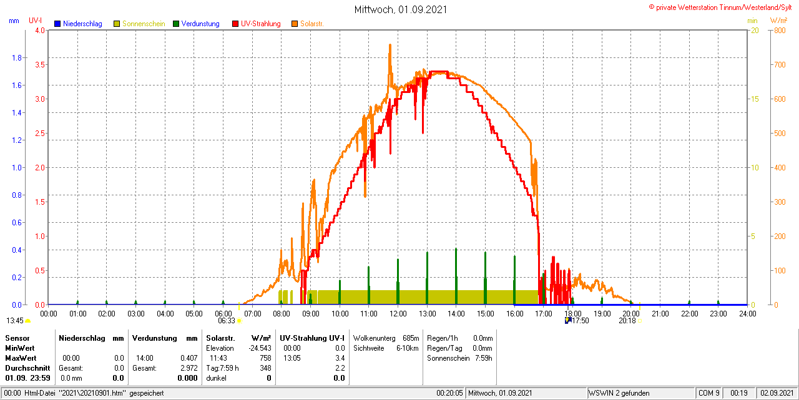Viewport: 799px width, 400px height.
Task: Click the Regen/1h 0.0mm entry
Action: point(459,338)
